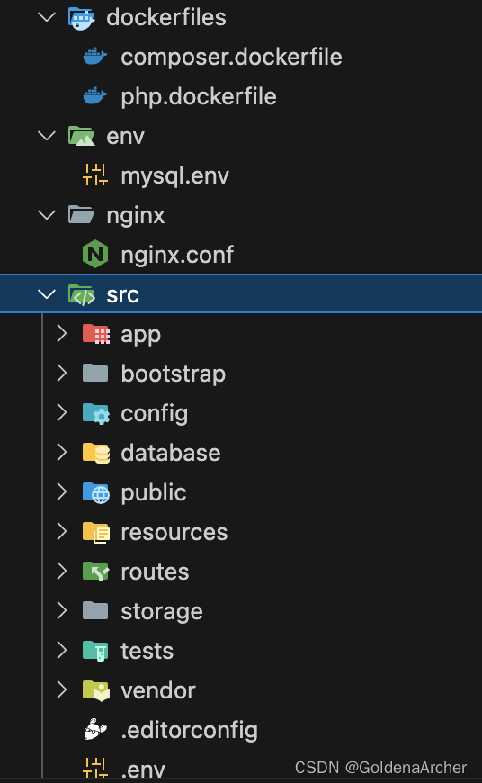Collapse the env folder chevron

(47, 136)
